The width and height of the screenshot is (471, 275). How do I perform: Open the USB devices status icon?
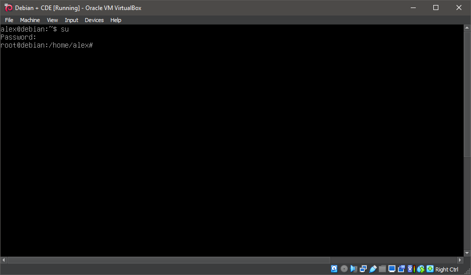click(373, 269)
